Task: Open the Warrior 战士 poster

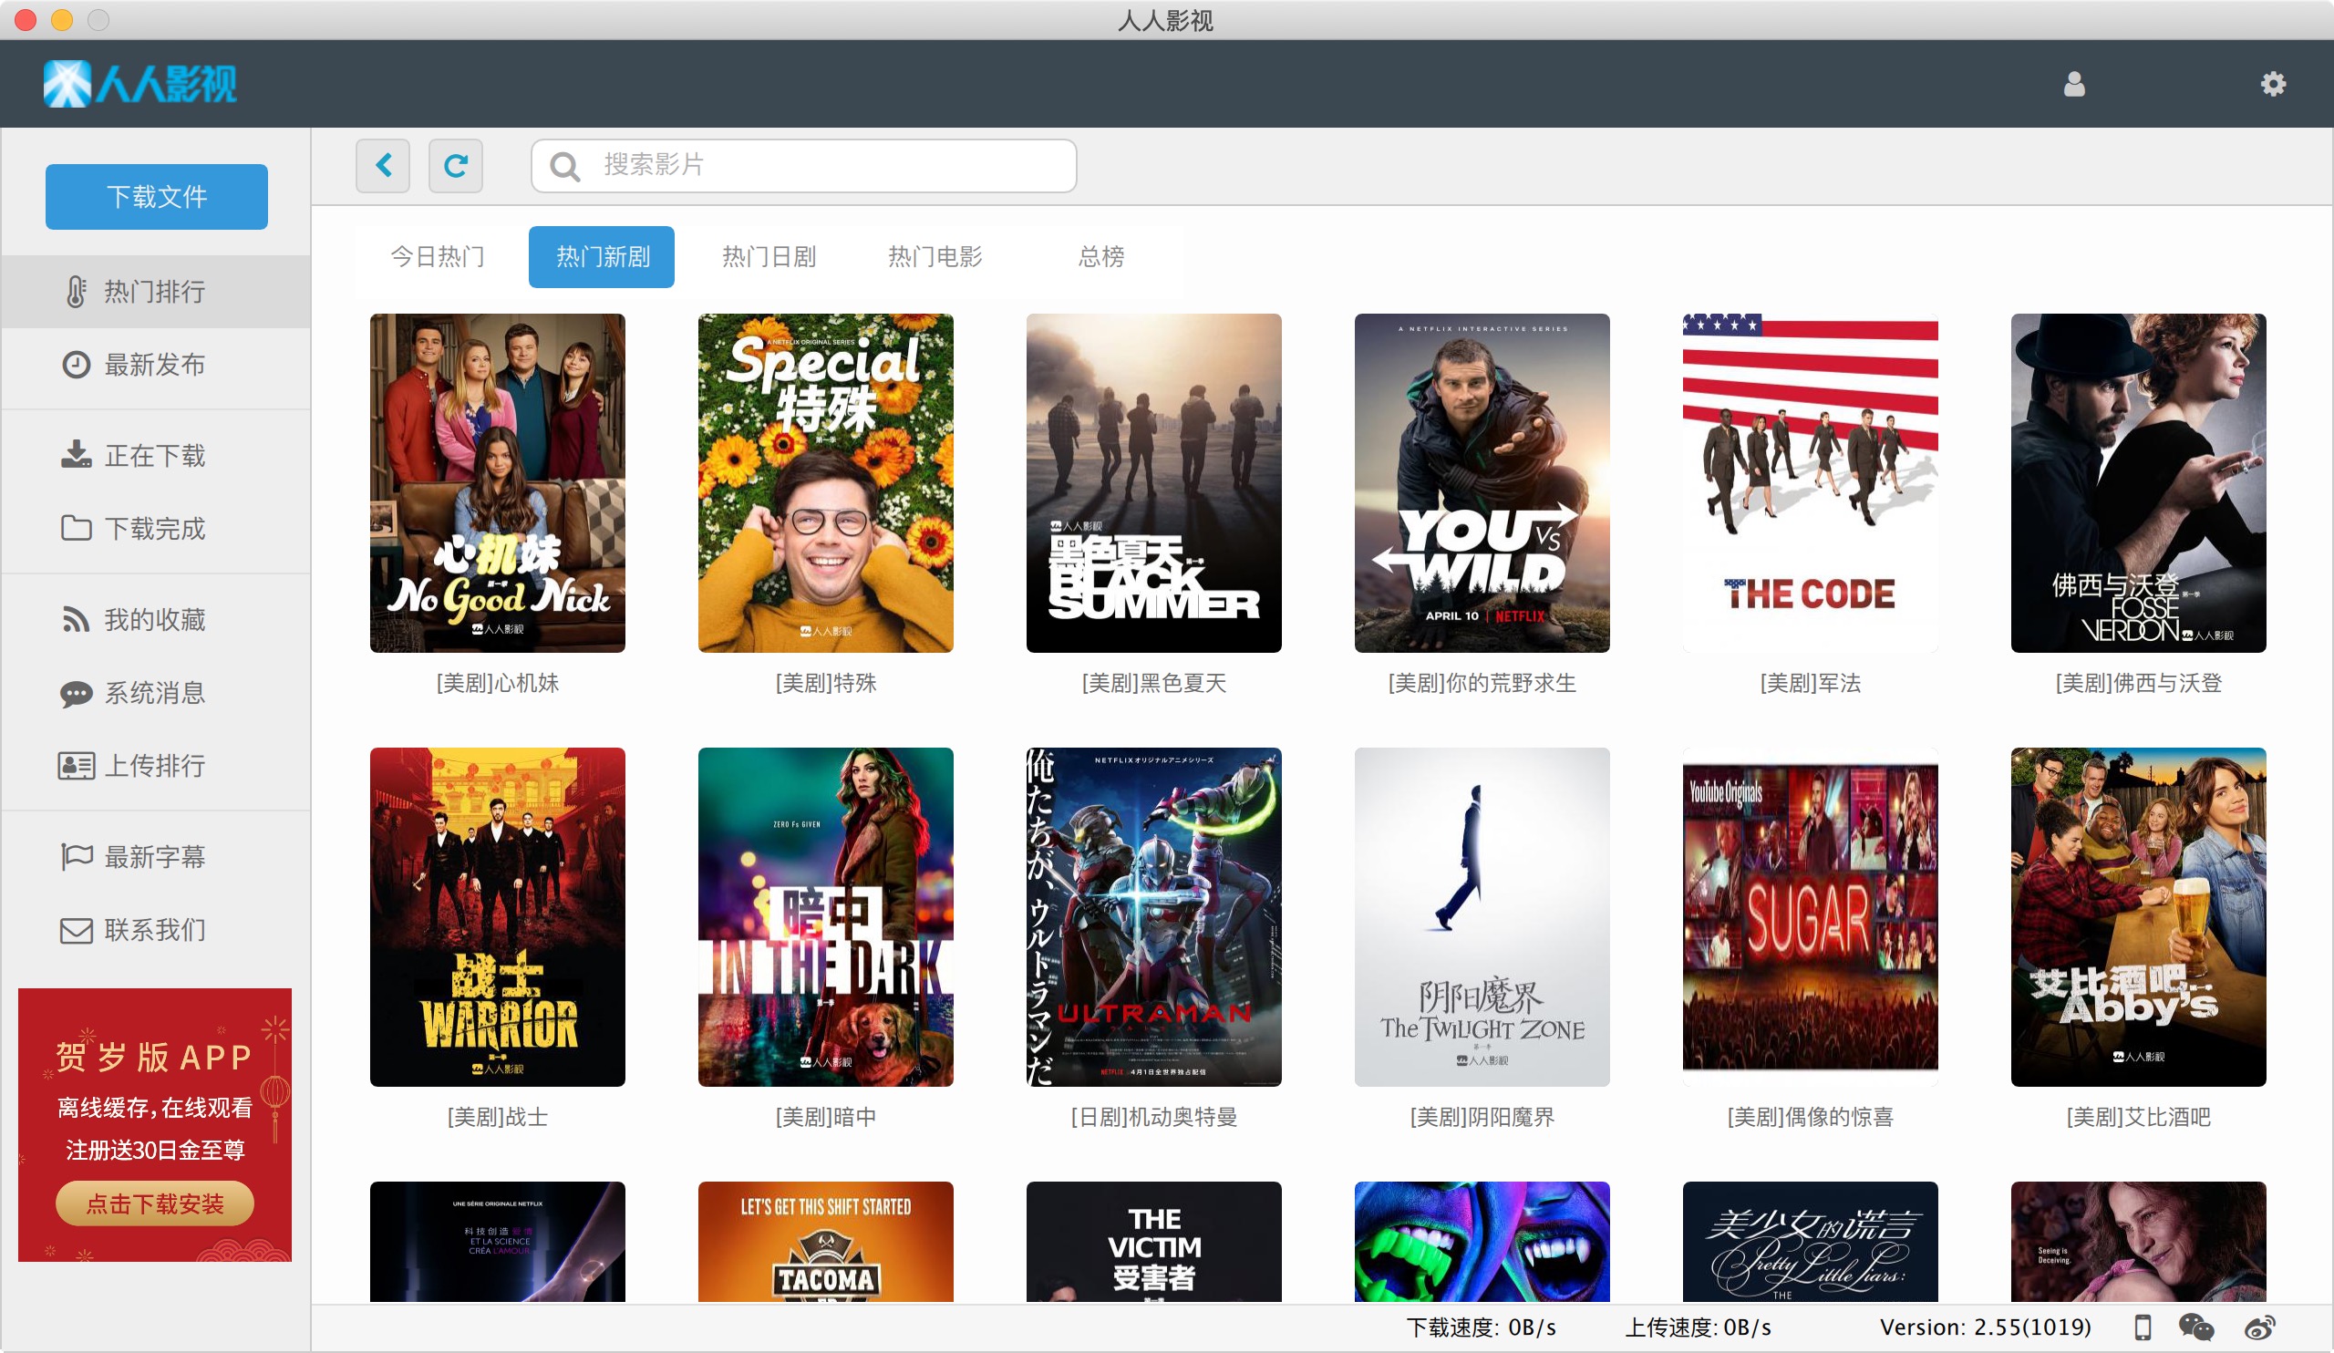Action: pyautogui.click(x=498, y=917)
